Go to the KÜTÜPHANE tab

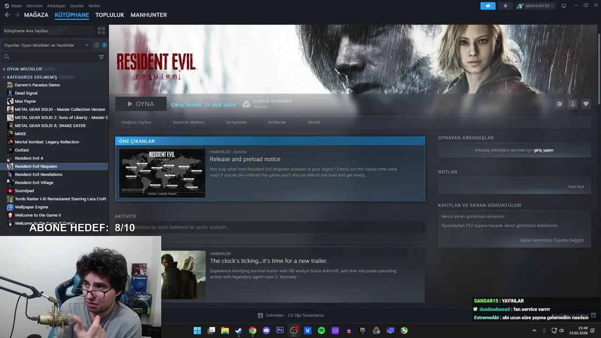coord(72,15)
